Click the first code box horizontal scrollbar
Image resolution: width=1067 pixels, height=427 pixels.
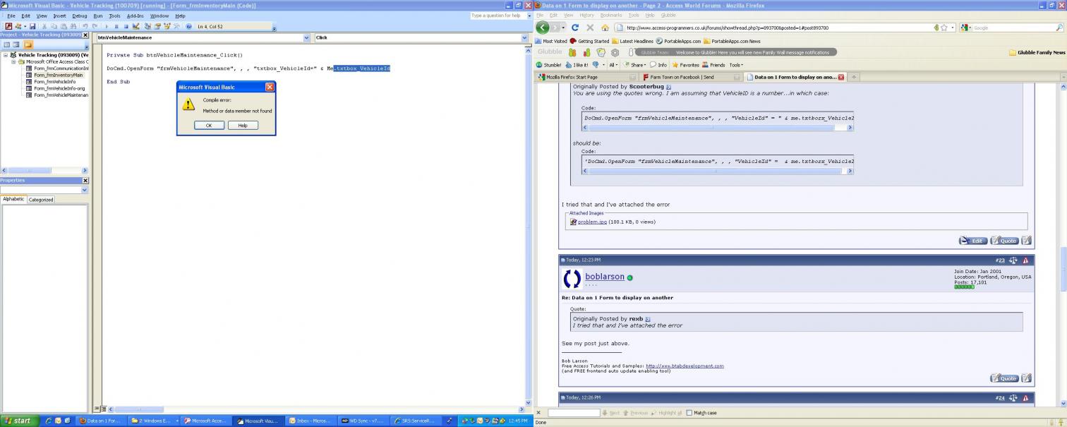(x=718, y=128)
